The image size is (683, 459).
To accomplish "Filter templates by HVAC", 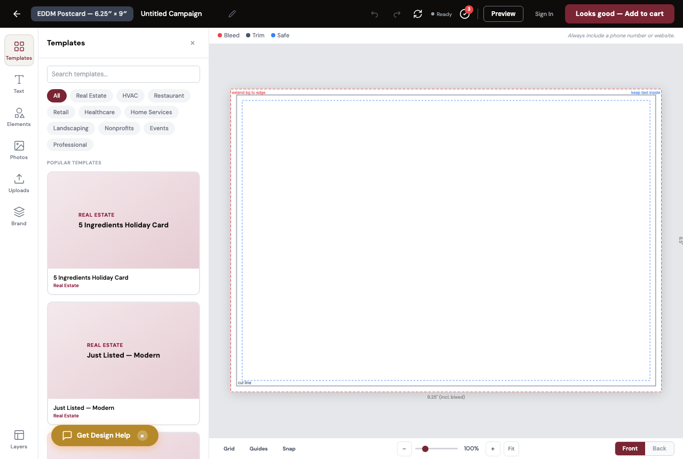I will pos(130,96).
